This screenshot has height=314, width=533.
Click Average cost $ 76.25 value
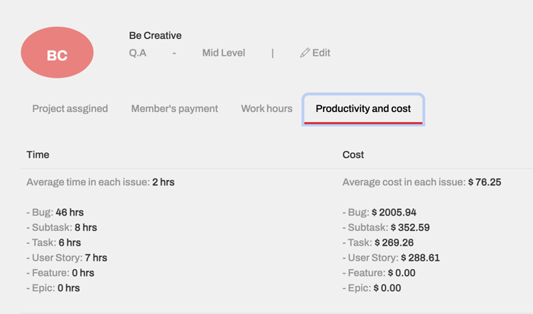484,182
